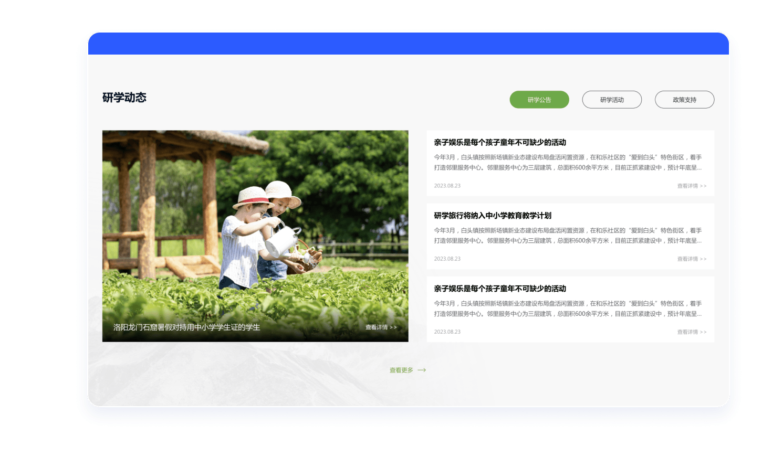Viewport: 772px width, 468px height.
Task: Click the 2023.08.23 date in the 研学旅行 card
Action: pos(447,259)
